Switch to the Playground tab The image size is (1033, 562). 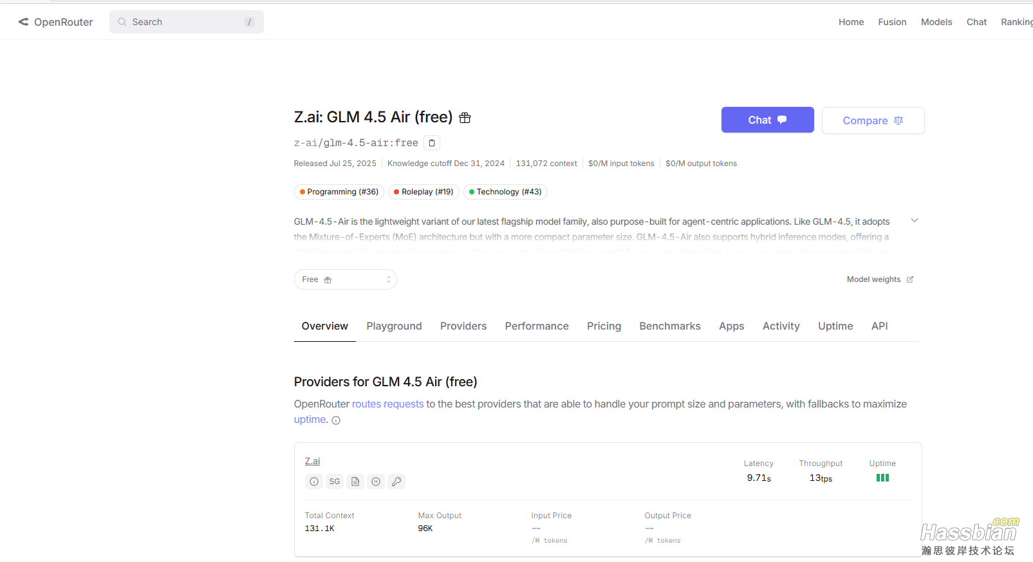pos(395,326)
